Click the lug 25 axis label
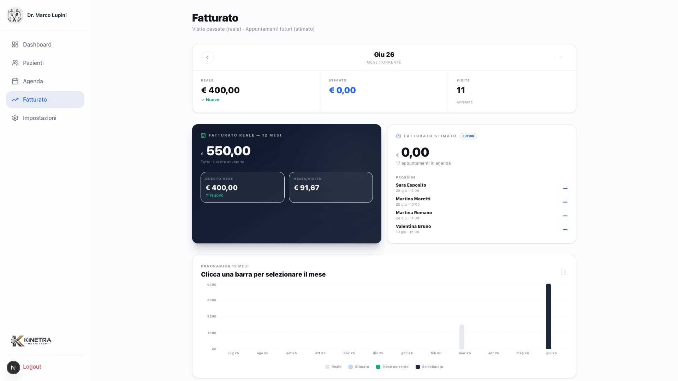 [234, 353]
